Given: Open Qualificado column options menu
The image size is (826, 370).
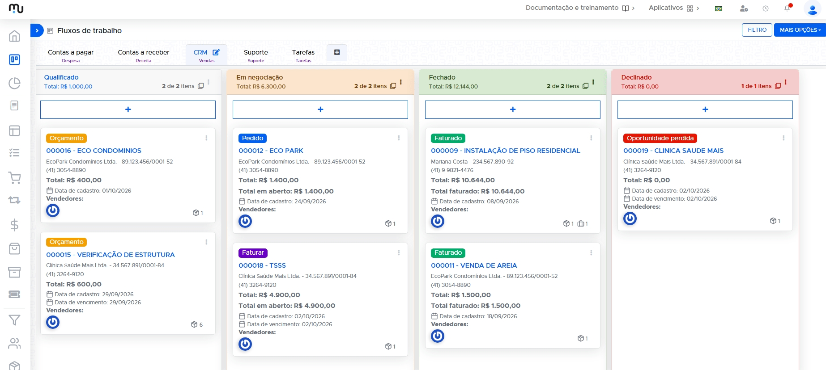Looking at the screenshot, I should (209, 82).
